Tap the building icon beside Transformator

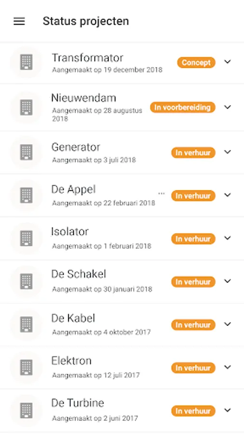click(27, 62)
